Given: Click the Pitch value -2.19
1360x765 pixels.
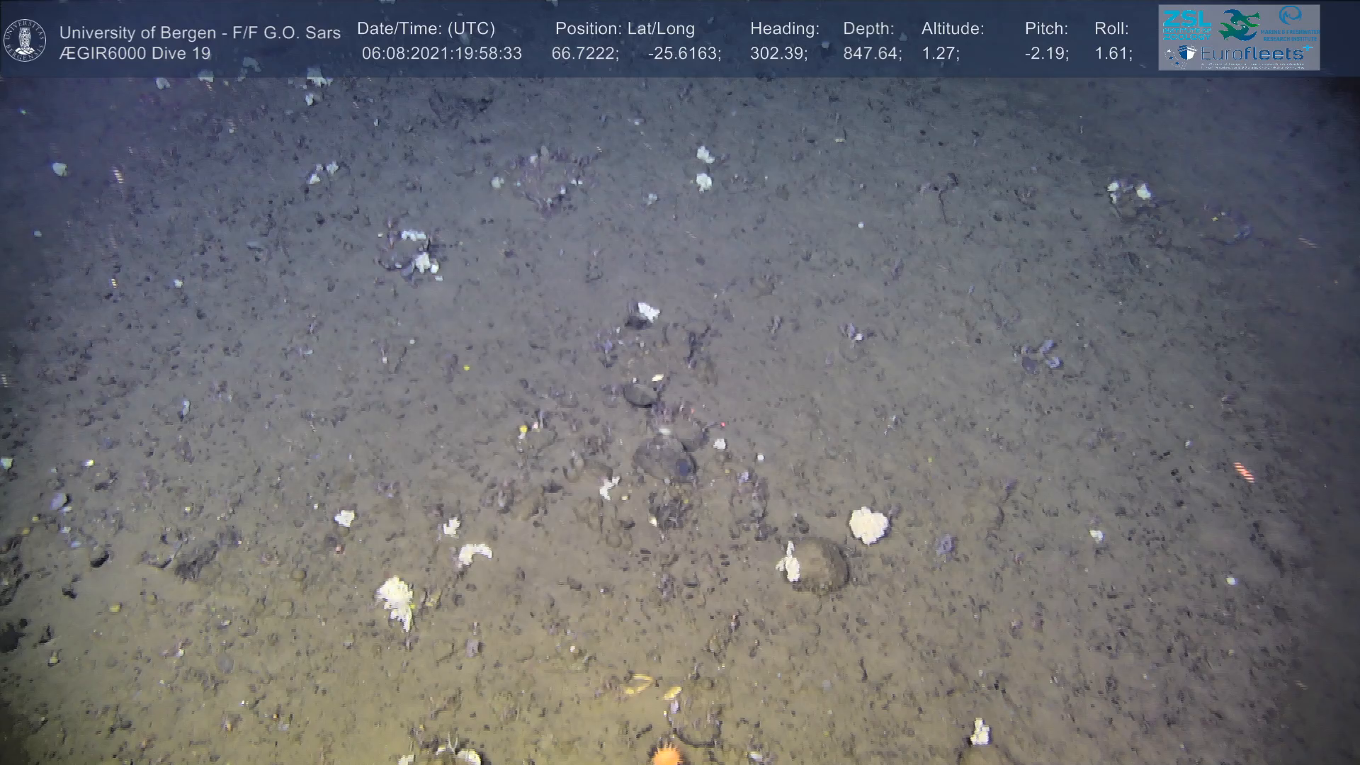Looking at the screenshot, I should [x=1045, y=54].
